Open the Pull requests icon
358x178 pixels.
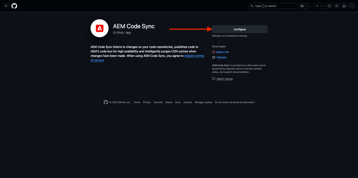(337, 6)
